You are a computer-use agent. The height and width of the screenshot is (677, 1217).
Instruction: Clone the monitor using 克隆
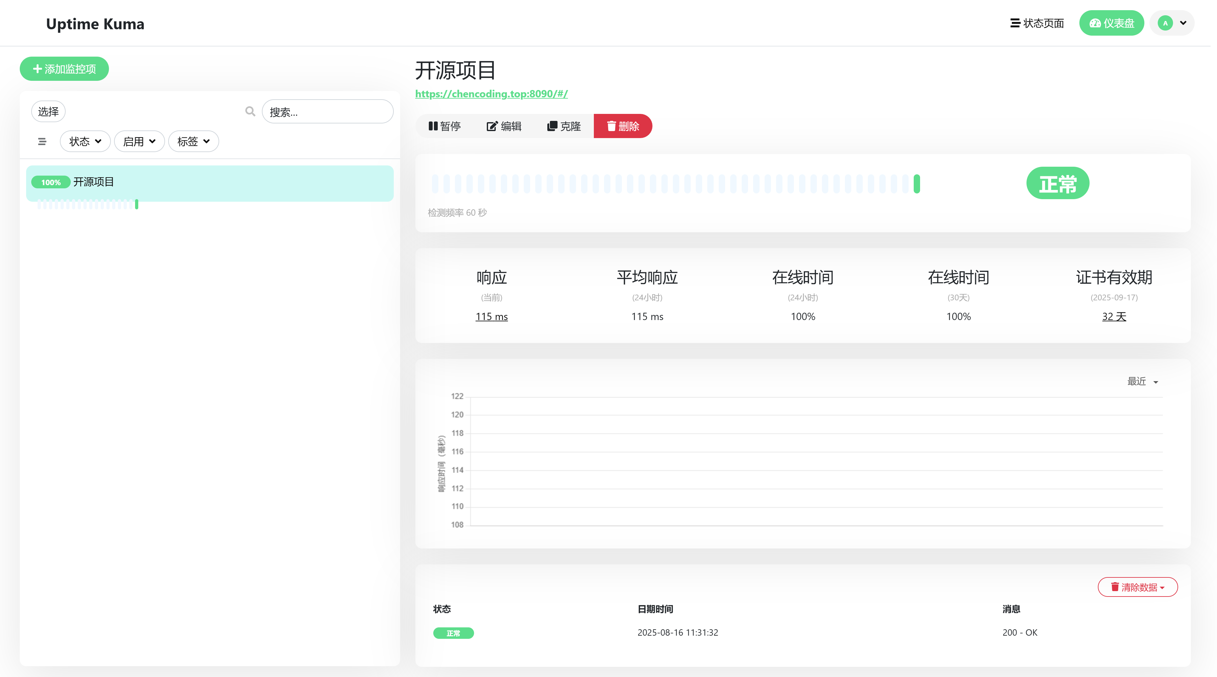[564, 126]
